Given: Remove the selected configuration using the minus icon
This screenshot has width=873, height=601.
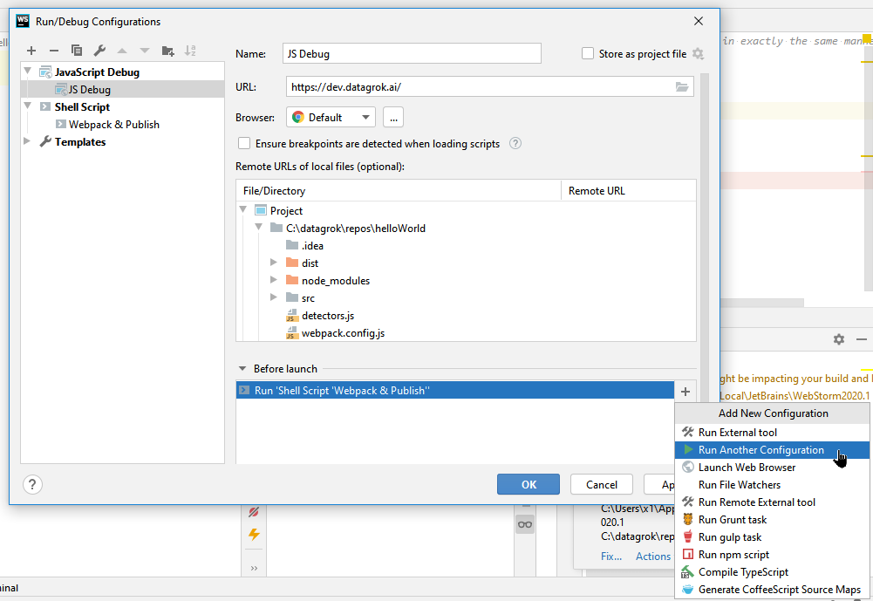Looking at the screenshot, I should click(53, 51).
